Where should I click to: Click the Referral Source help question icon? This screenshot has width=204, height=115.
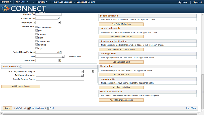pyautogui.click(x=21, y=67)
